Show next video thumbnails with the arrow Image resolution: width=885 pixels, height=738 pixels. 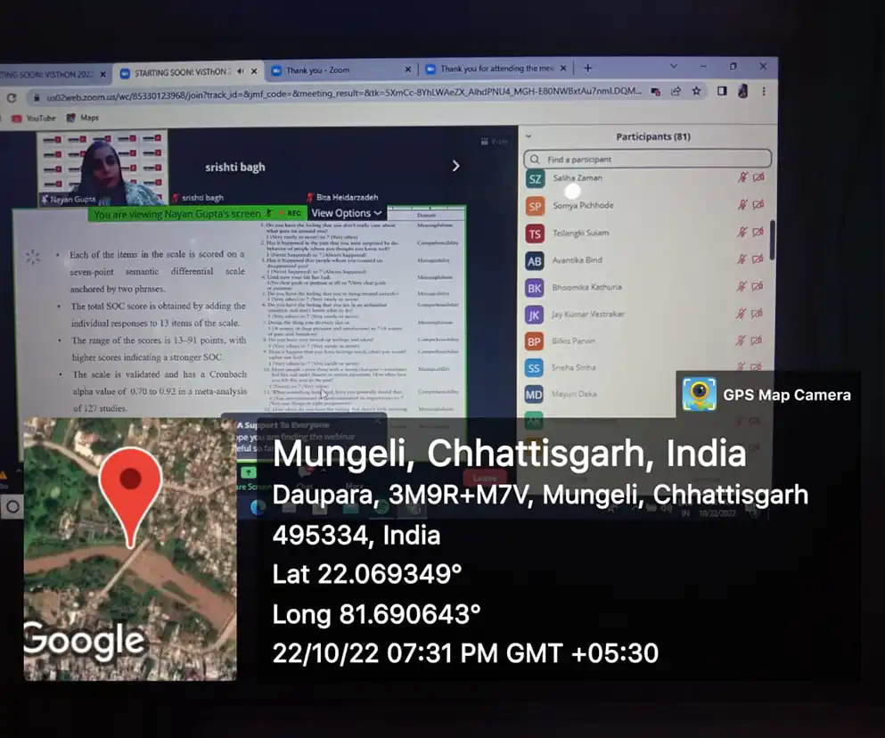(x=456, y=166)
